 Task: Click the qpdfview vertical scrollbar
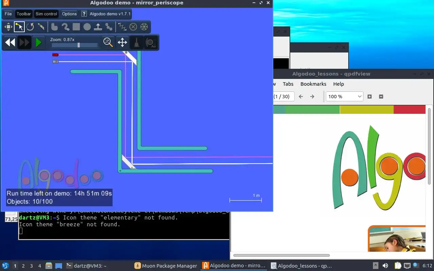click(430, 146)
